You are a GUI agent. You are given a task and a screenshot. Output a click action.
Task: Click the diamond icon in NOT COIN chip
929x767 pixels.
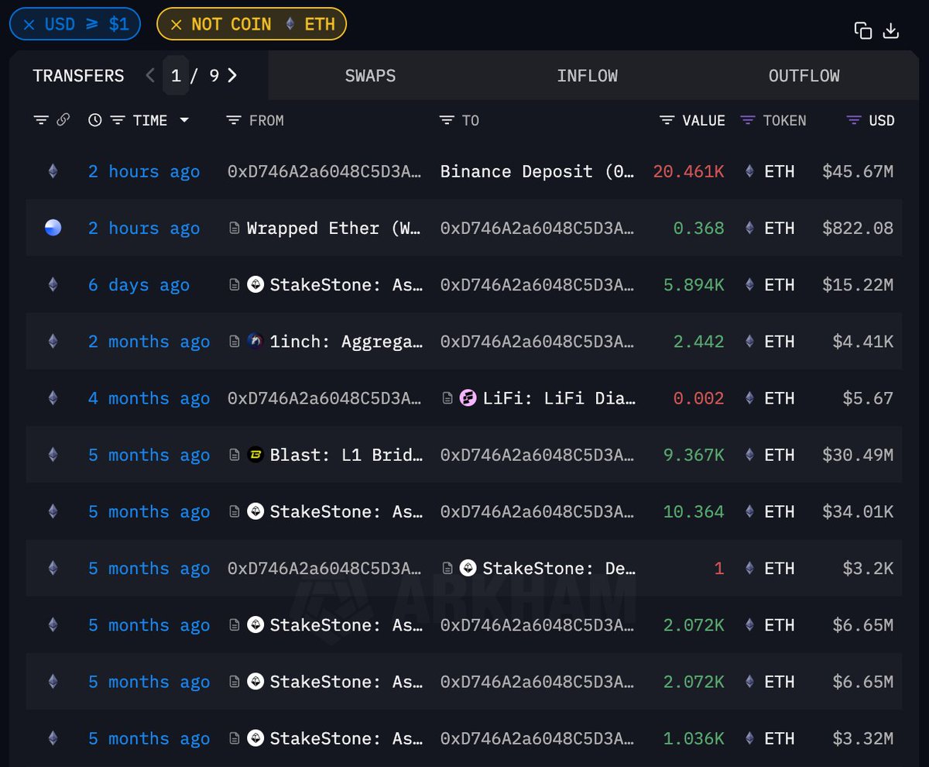(x=290, y=24)
